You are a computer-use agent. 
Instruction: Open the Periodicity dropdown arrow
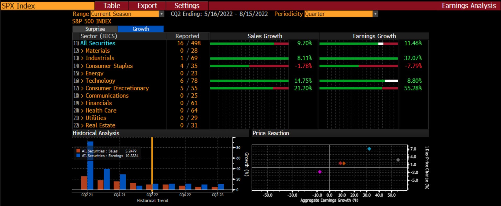click(x=376, y=14)
